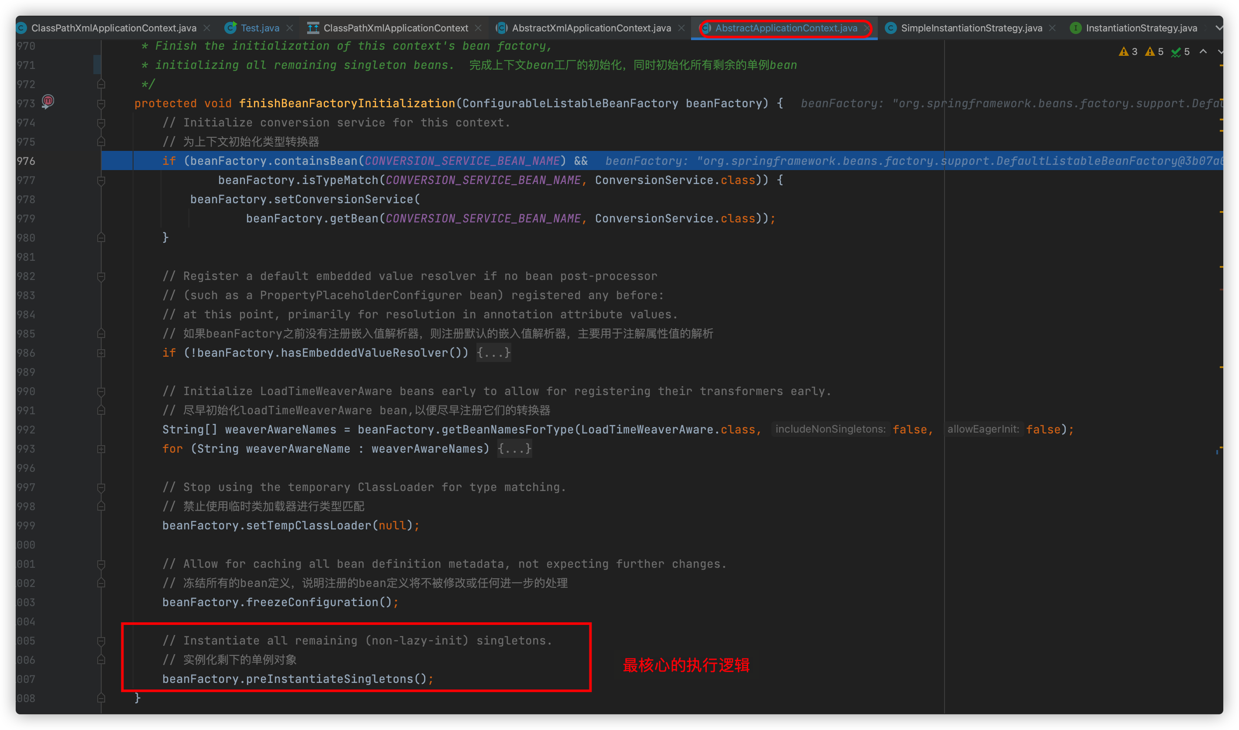The height and width of the screenshot is (730, 1239).
Task: Click the method breakpoint icon at line 973
Action: coord(48,101)
